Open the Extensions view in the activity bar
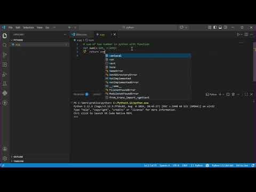 (5, 65)
